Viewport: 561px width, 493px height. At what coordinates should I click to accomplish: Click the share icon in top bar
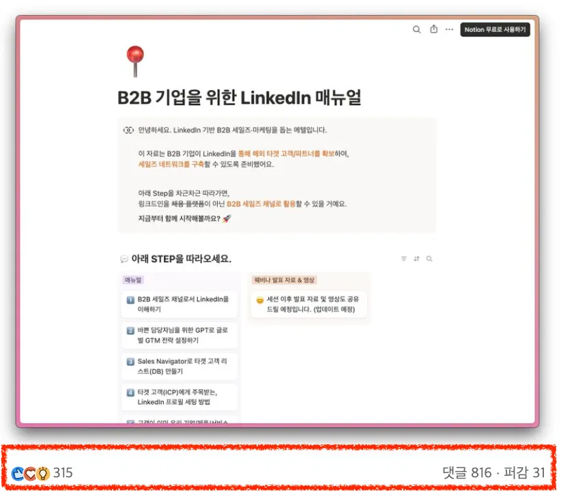tap(433, 29)
